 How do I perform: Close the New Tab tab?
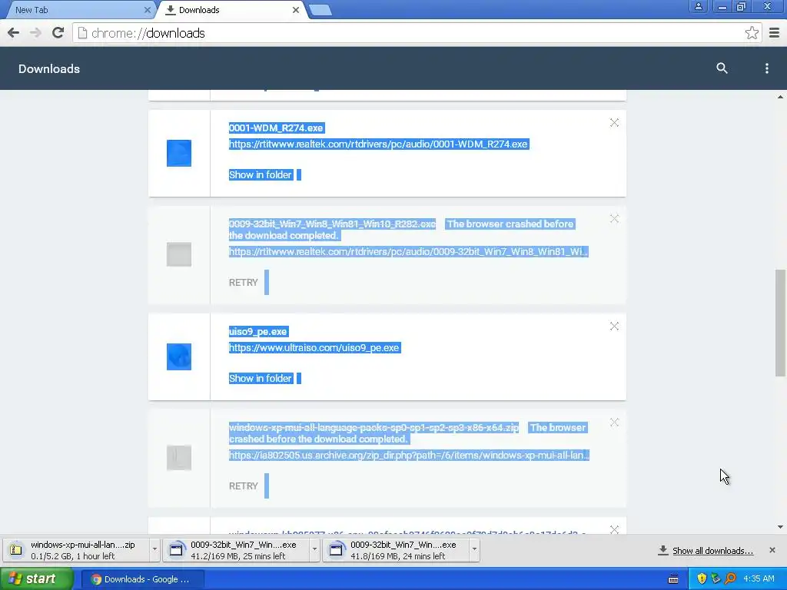click(x=147, y=10)
